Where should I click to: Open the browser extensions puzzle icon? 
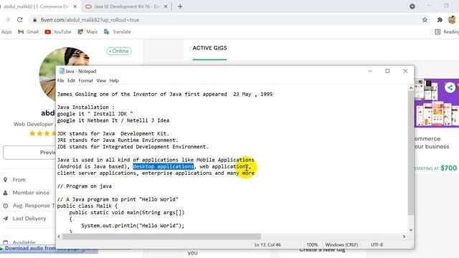click(x=440, y=20)
